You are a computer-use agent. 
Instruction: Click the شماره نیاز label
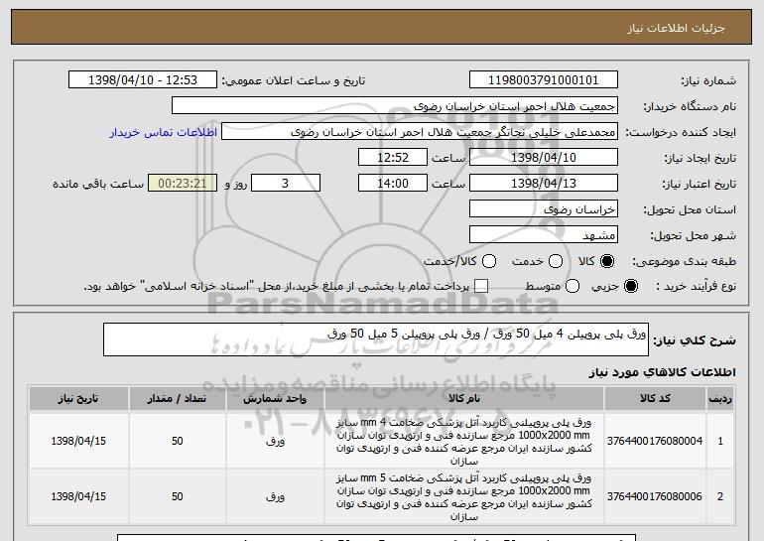tap(708, 80)
